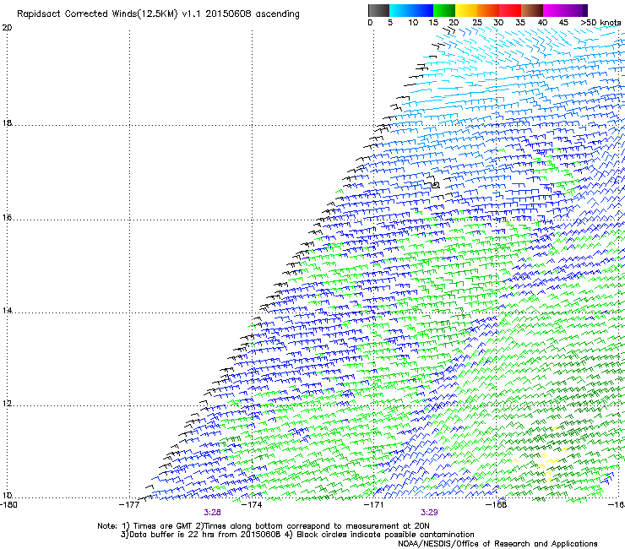Click the latitude label 10
This screenshot has height=549, width=625.
pos(7,496)
